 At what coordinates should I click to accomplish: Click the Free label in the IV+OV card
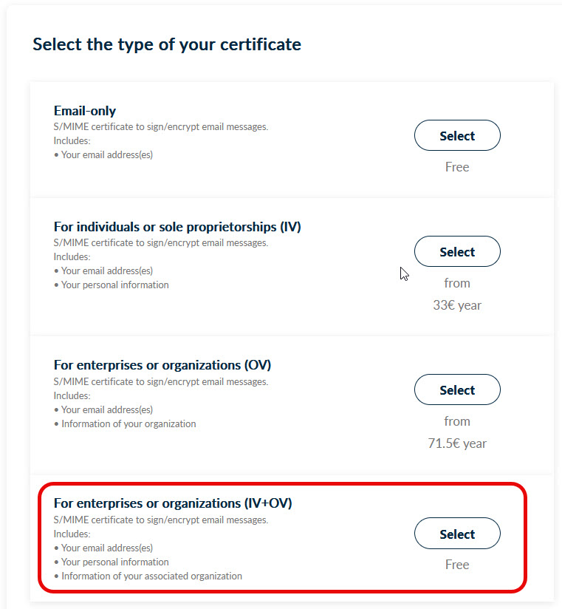456,564
